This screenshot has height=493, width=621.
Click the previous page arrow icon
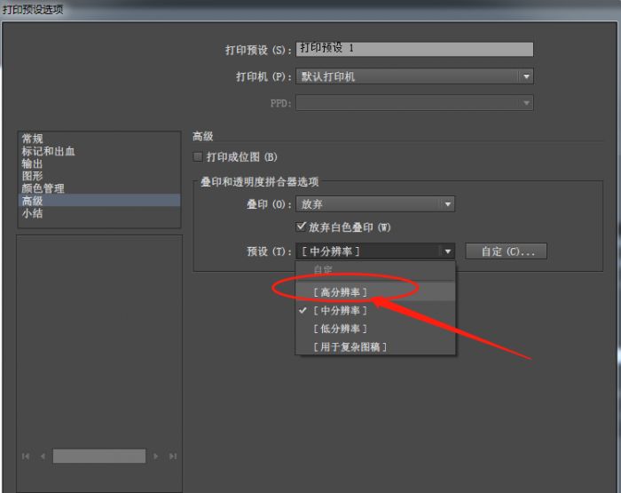42,456
